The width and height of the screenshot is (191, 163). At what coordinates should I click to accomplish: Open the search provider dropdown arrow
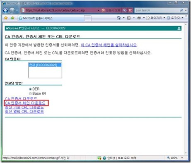pos(186,10)
